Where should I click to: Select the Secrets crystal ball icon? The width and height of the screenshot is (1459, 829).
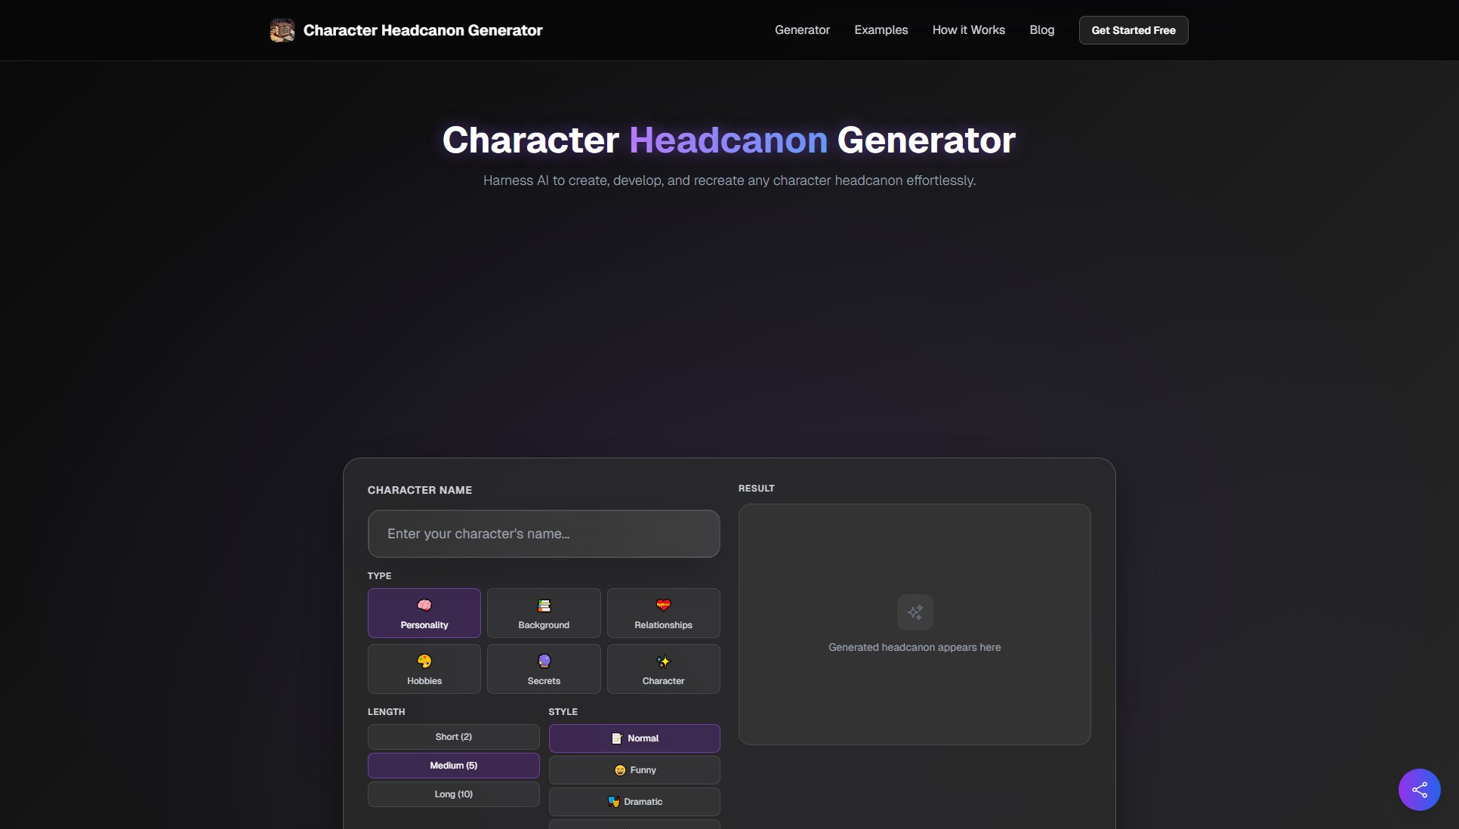544,660
